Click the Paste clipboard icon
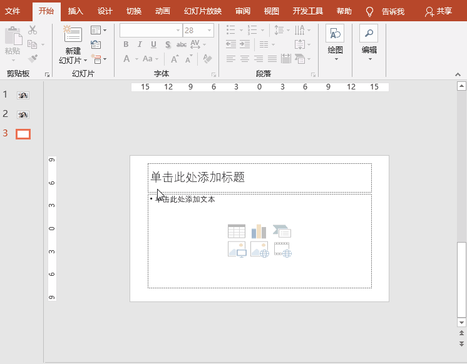Screen dimensions: 467x364 pos(13,36)
